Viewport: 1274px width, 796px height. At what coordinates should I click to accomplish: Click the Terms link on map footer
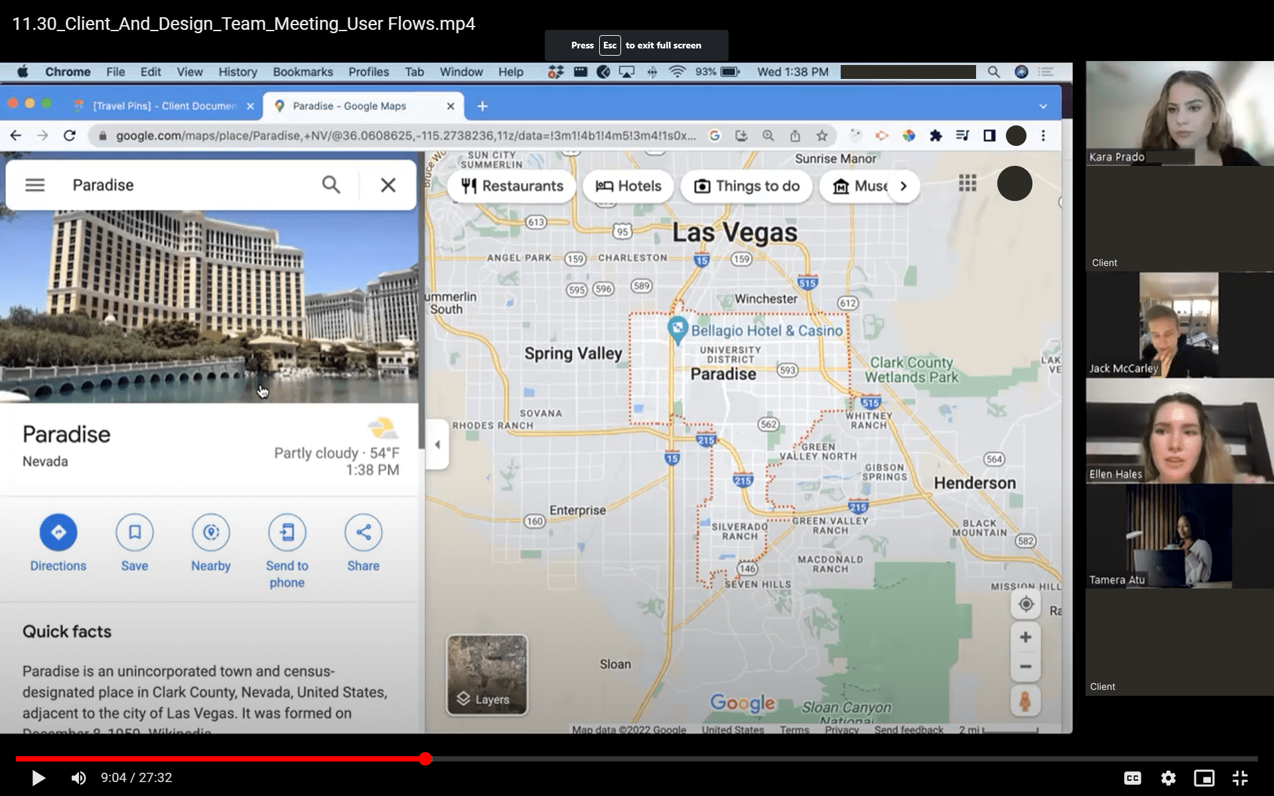(x=794, y=729)
